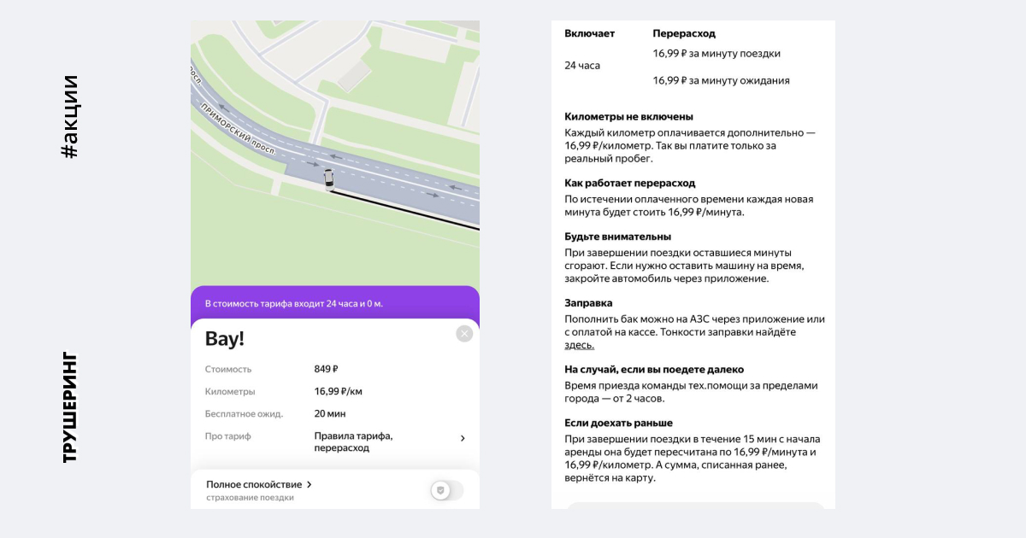Open the "#акции" hashtag

pos(70,116)
